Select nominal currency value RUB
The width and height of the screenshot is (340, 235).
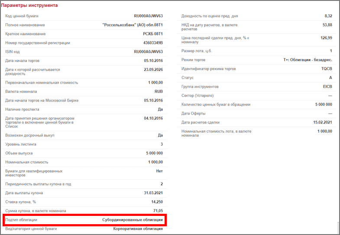tap(159, 91)
